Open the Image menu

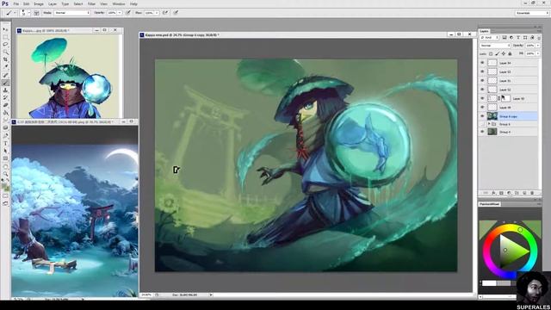click(x=39, y=3)
